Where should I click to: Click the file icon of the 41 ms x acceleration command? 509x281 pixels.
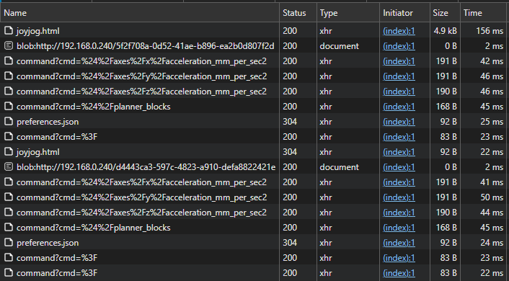pyautogui.click(x=9, y=182)
